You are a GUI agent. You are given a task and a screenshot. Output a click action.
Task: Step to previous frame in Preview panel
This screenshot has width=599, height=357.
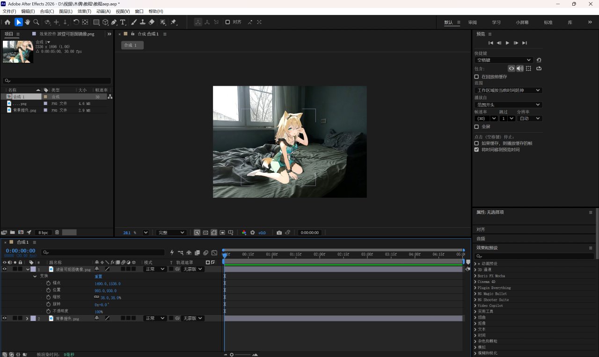pyautogui.click(x=499, y=43)
